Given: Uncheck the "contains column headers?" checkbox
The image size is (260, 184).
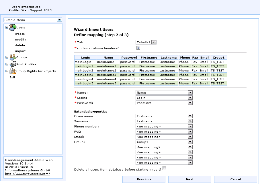Looking at the screenshot, I should (x=138, y=48).
